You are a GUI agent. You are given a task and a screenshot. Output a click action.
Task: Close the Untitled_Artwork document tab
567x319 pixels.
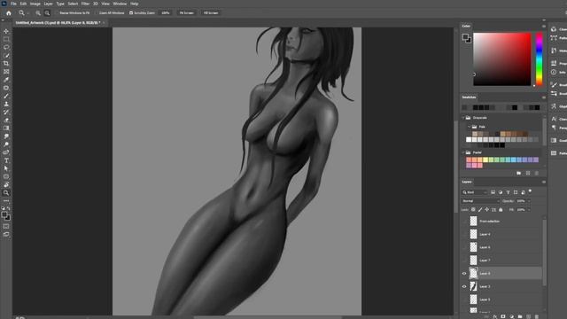pyautogui.click(x=105, y=23)
